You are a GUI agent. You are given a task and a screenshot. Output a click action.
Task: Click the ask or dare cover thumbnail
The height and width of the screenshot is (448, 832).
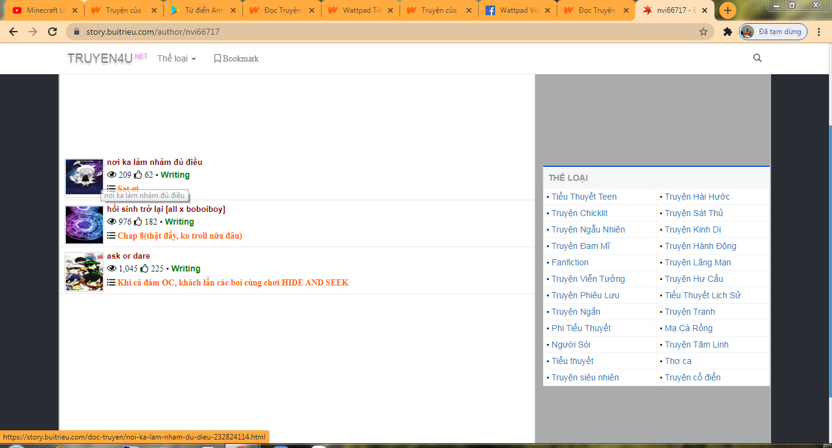[84, 271]
